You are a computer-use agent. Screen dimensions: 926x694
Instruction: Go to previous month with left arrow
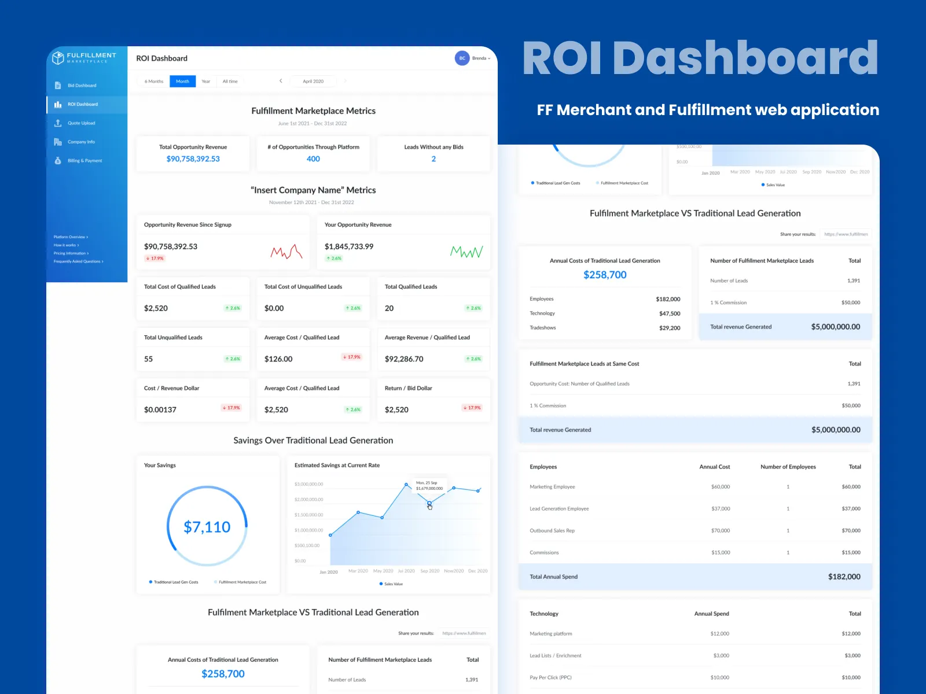click(281, 81)
